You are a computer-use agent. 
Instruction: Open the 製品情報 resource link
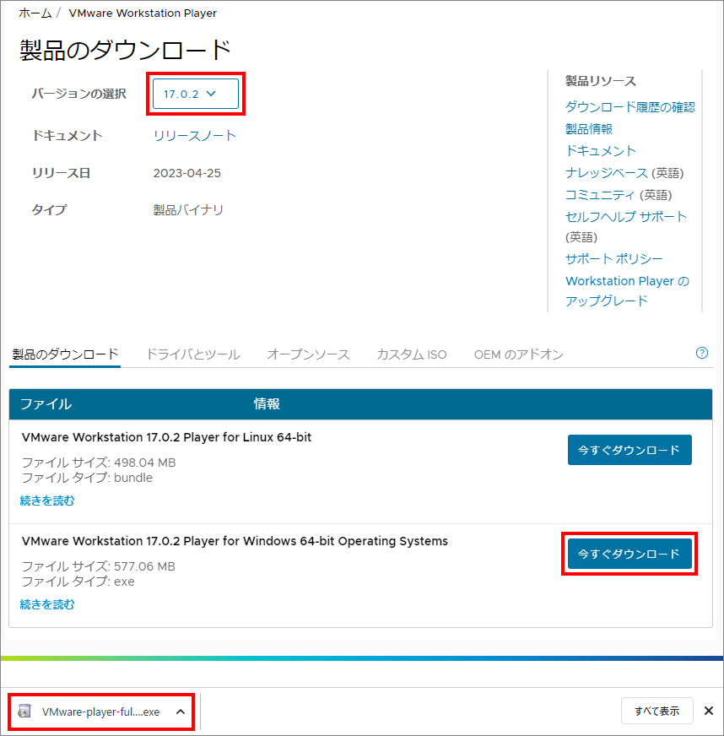[x=589, y=129]
